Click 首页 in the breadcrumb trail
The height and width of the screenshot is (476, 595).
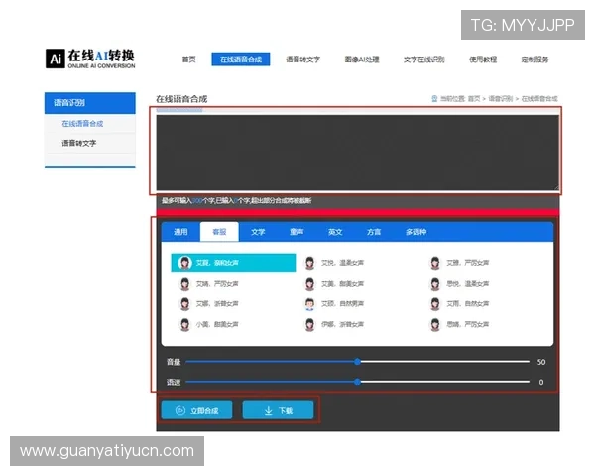[x=474, y=99]
